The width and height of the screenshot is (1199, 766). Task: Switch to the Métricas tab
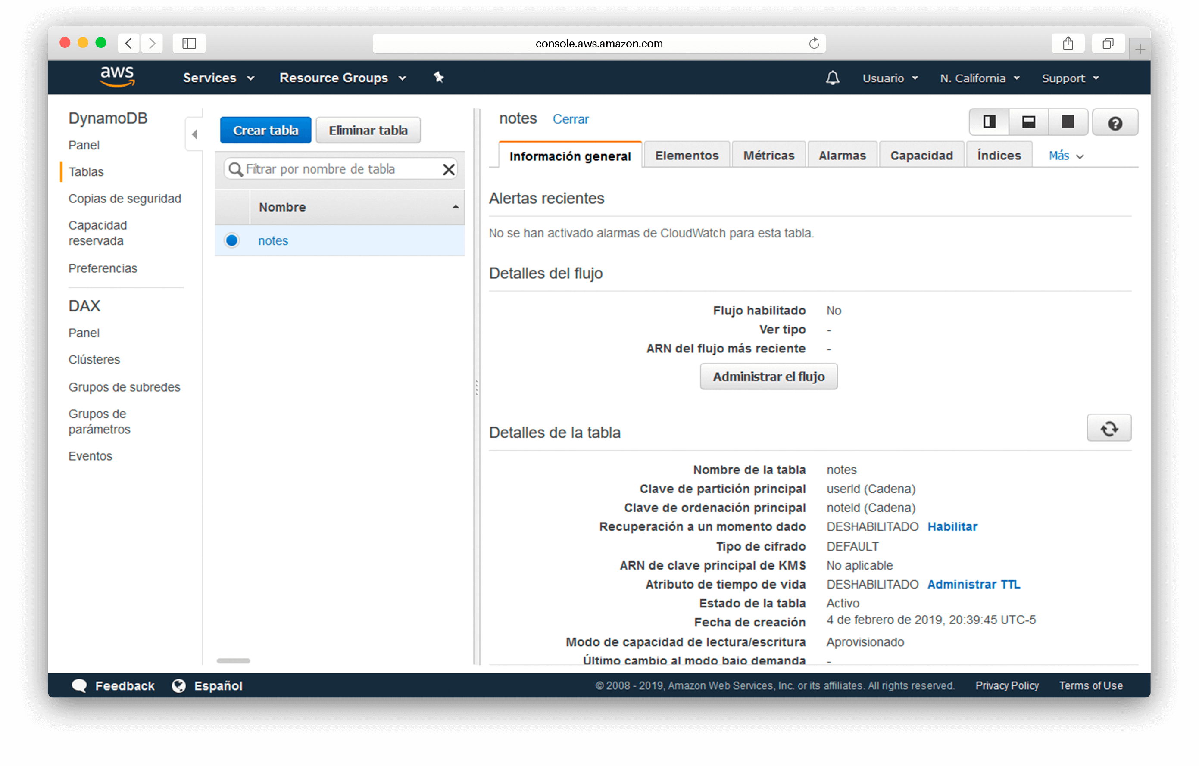[x=768, y=155]
